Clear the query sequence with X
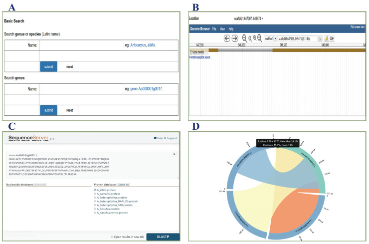The width and height of the screenshot is (369, 244). click(x=174, y=154)
